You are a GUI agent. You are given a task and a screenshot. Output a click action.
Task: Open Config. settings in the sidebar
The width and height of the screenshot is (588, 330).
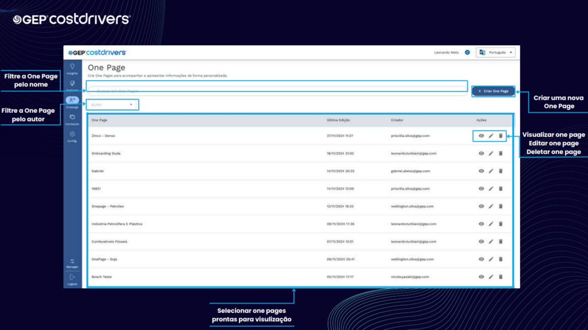click(x=72, y=136)
